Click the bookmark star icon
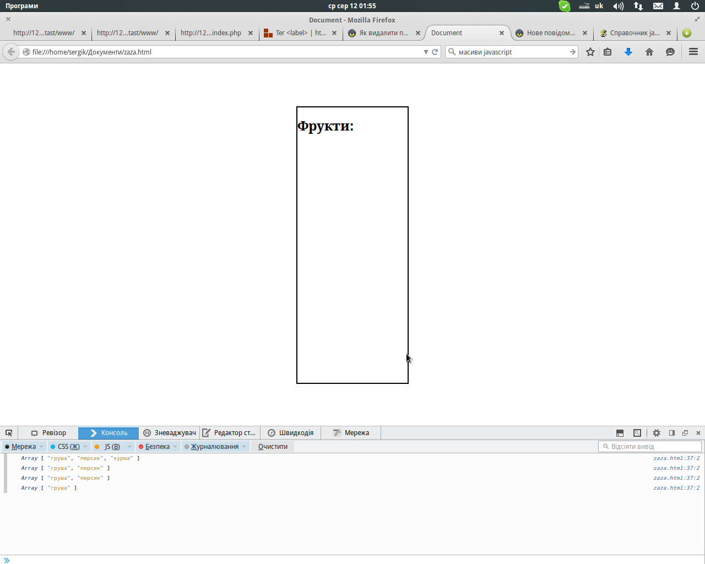Image resolution: width=705 pixels, height=564 pixels. click(590, 52)
